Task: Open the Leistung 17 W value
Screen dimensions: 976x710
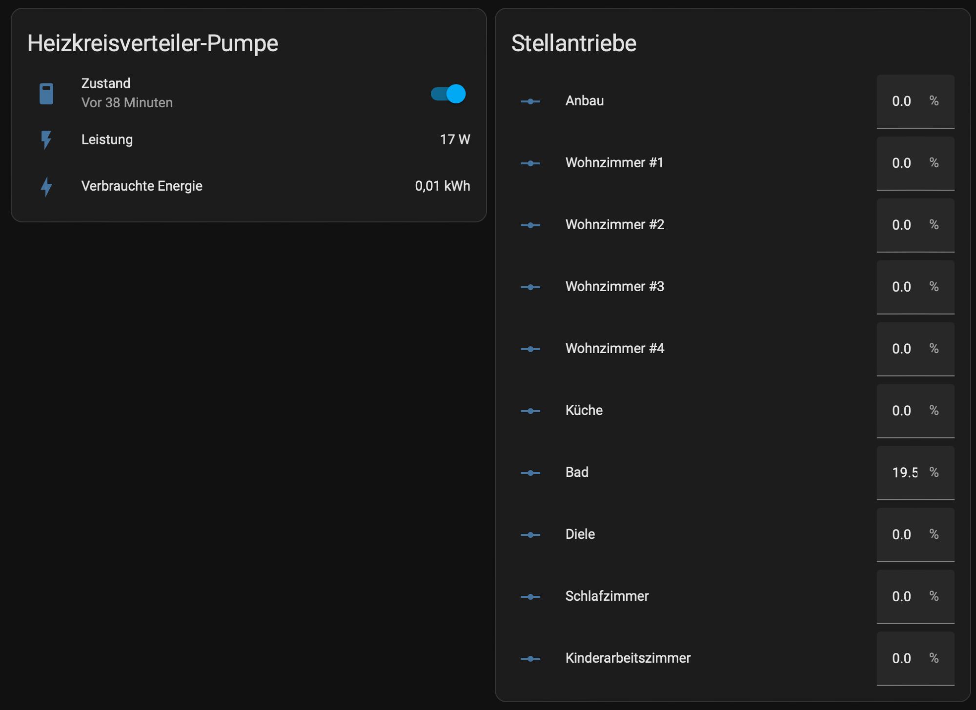Action: (x=455, y=139)
